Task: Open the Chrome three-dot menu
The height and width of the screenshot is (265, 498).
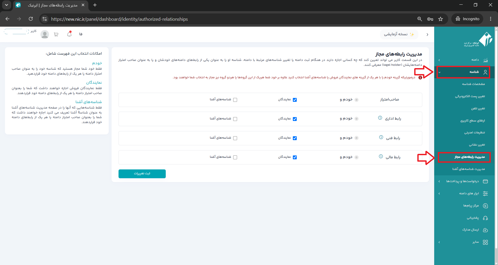Action: (490, 19)
